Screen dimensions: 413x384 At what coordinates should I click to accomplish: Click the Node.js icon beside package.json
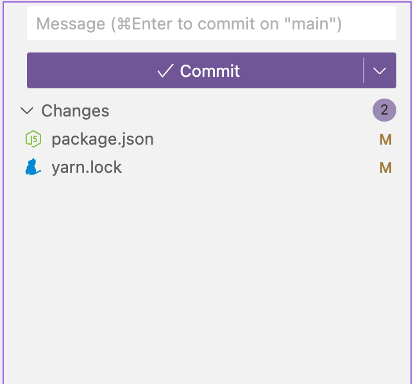coord(33,139)
